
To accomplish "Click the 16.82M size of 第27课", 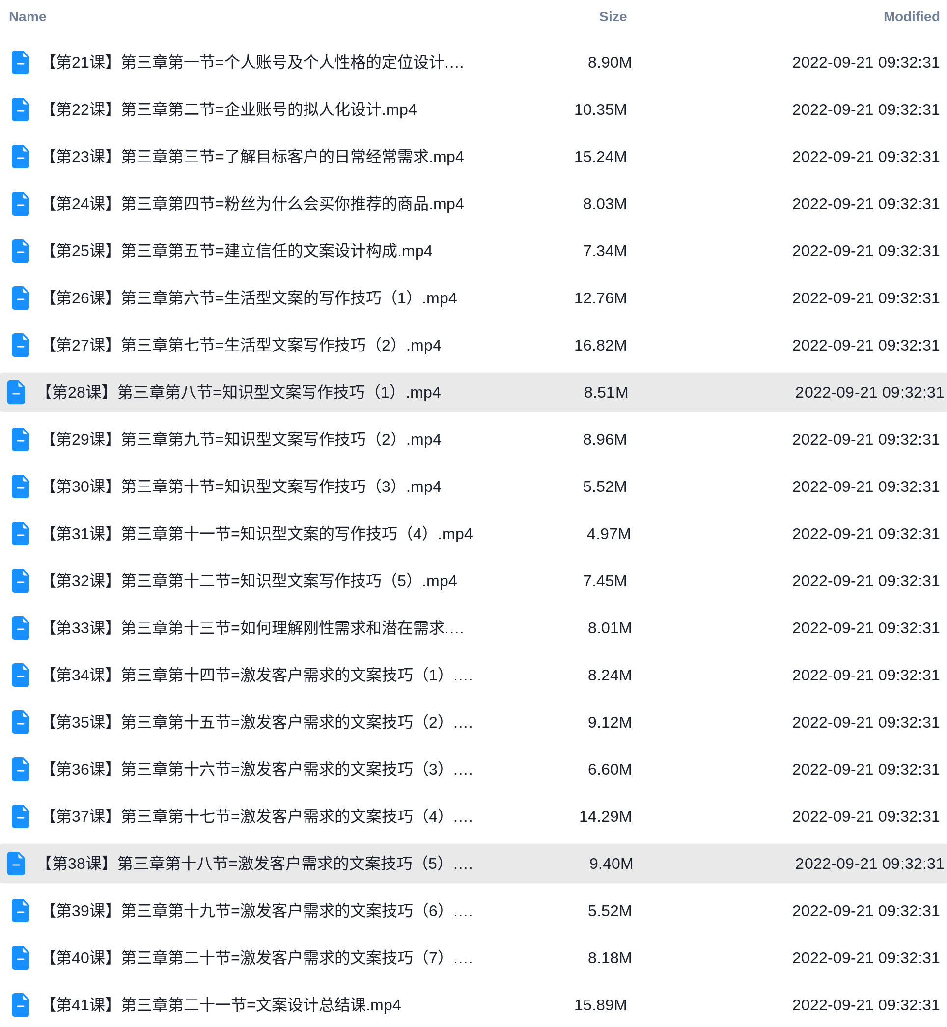I will pyautogui.click(x=601, y=345).
